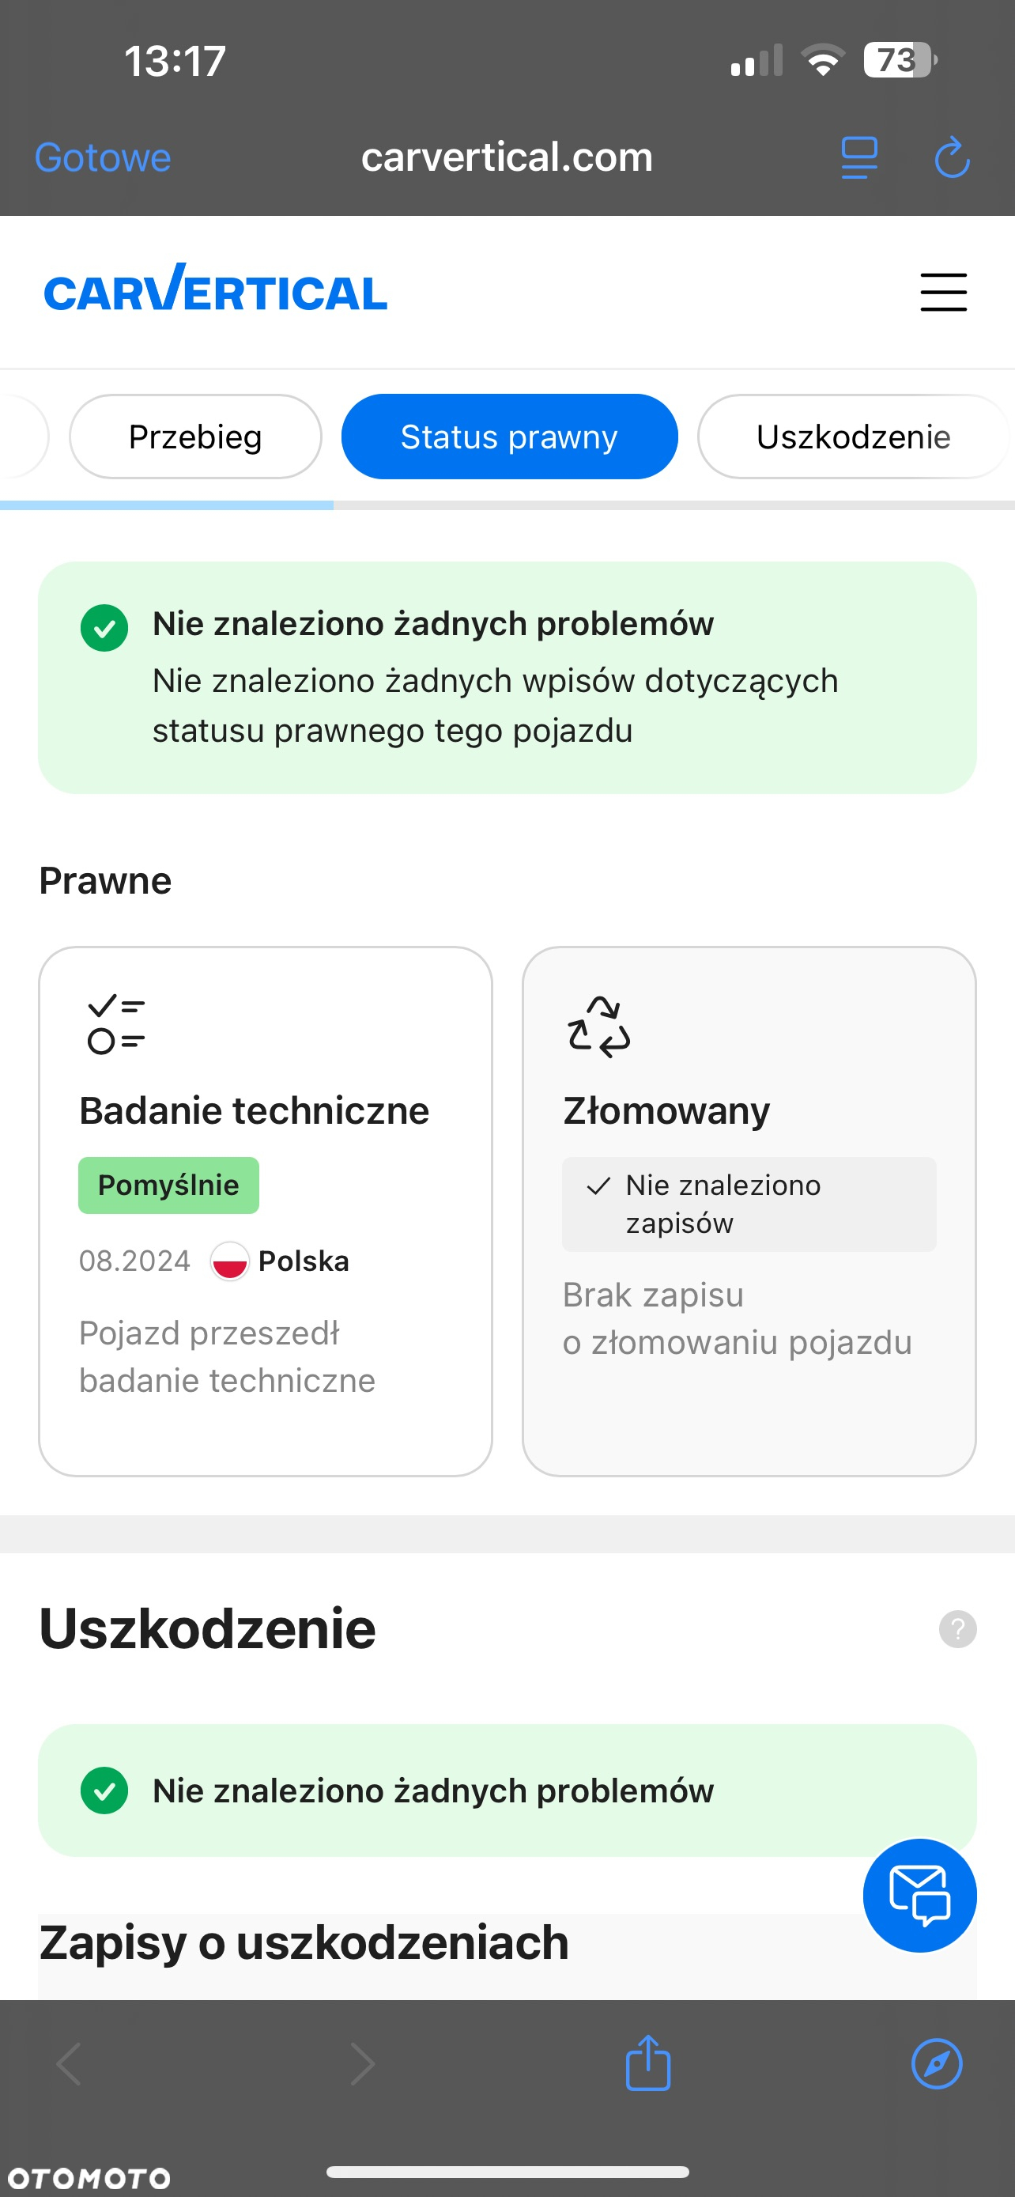Tap the back navigation arrow

pyautogui.click(x=69, y=2064)
